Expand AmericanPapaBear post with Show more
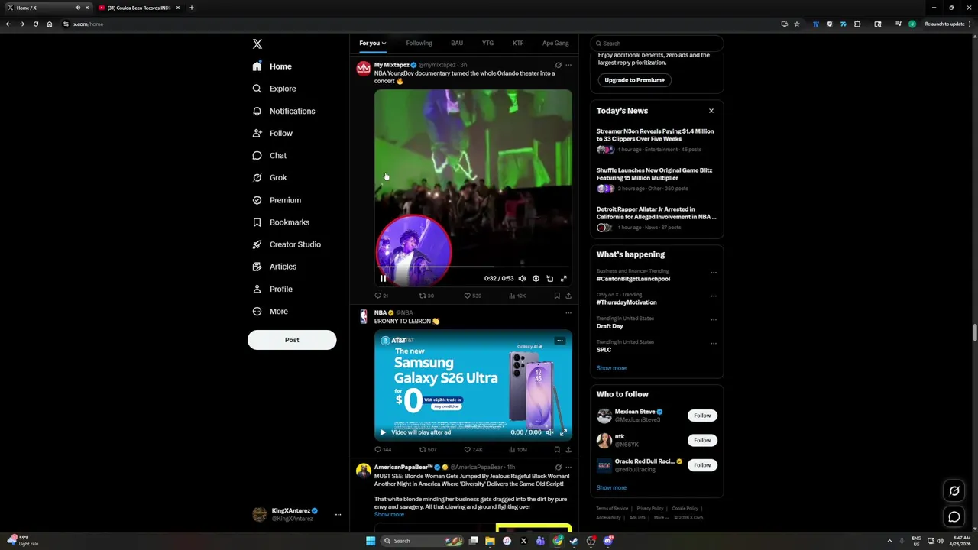The width and height of the screenshot is (978, 550). pos(389,515)
